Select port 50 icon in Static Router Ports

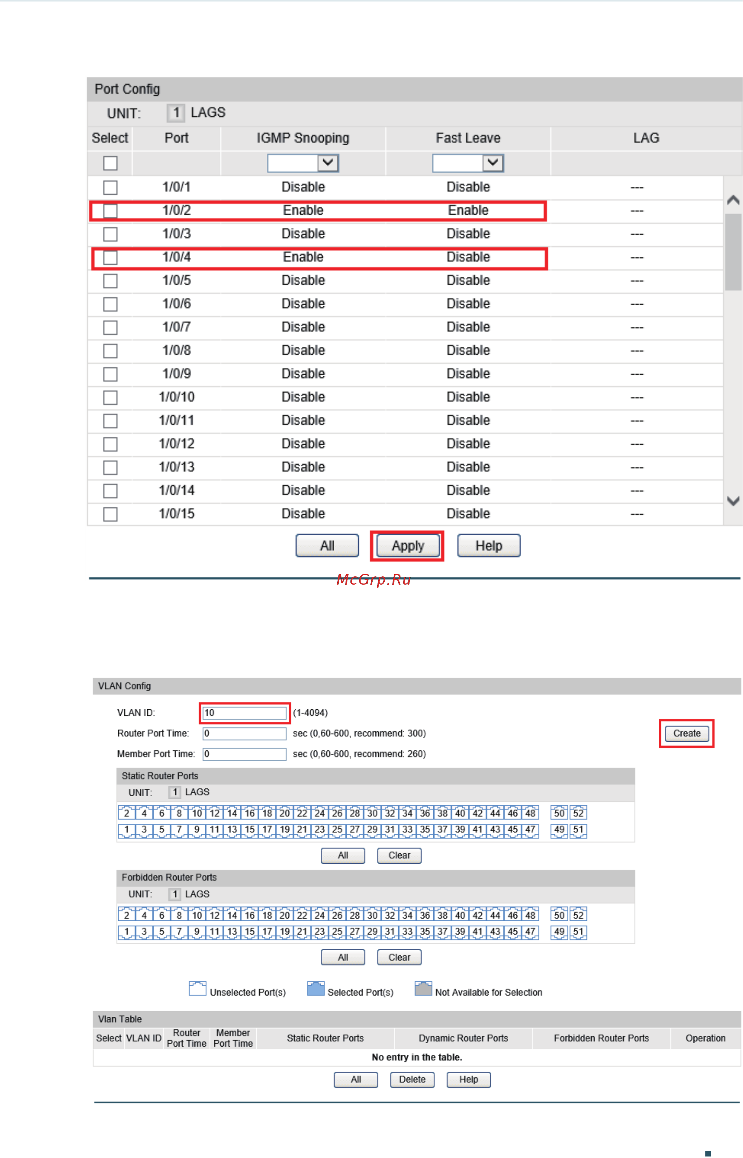[x=559, y=813]
